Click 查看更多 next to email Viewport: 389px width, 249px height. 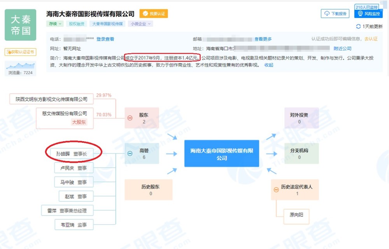[263, 39]
